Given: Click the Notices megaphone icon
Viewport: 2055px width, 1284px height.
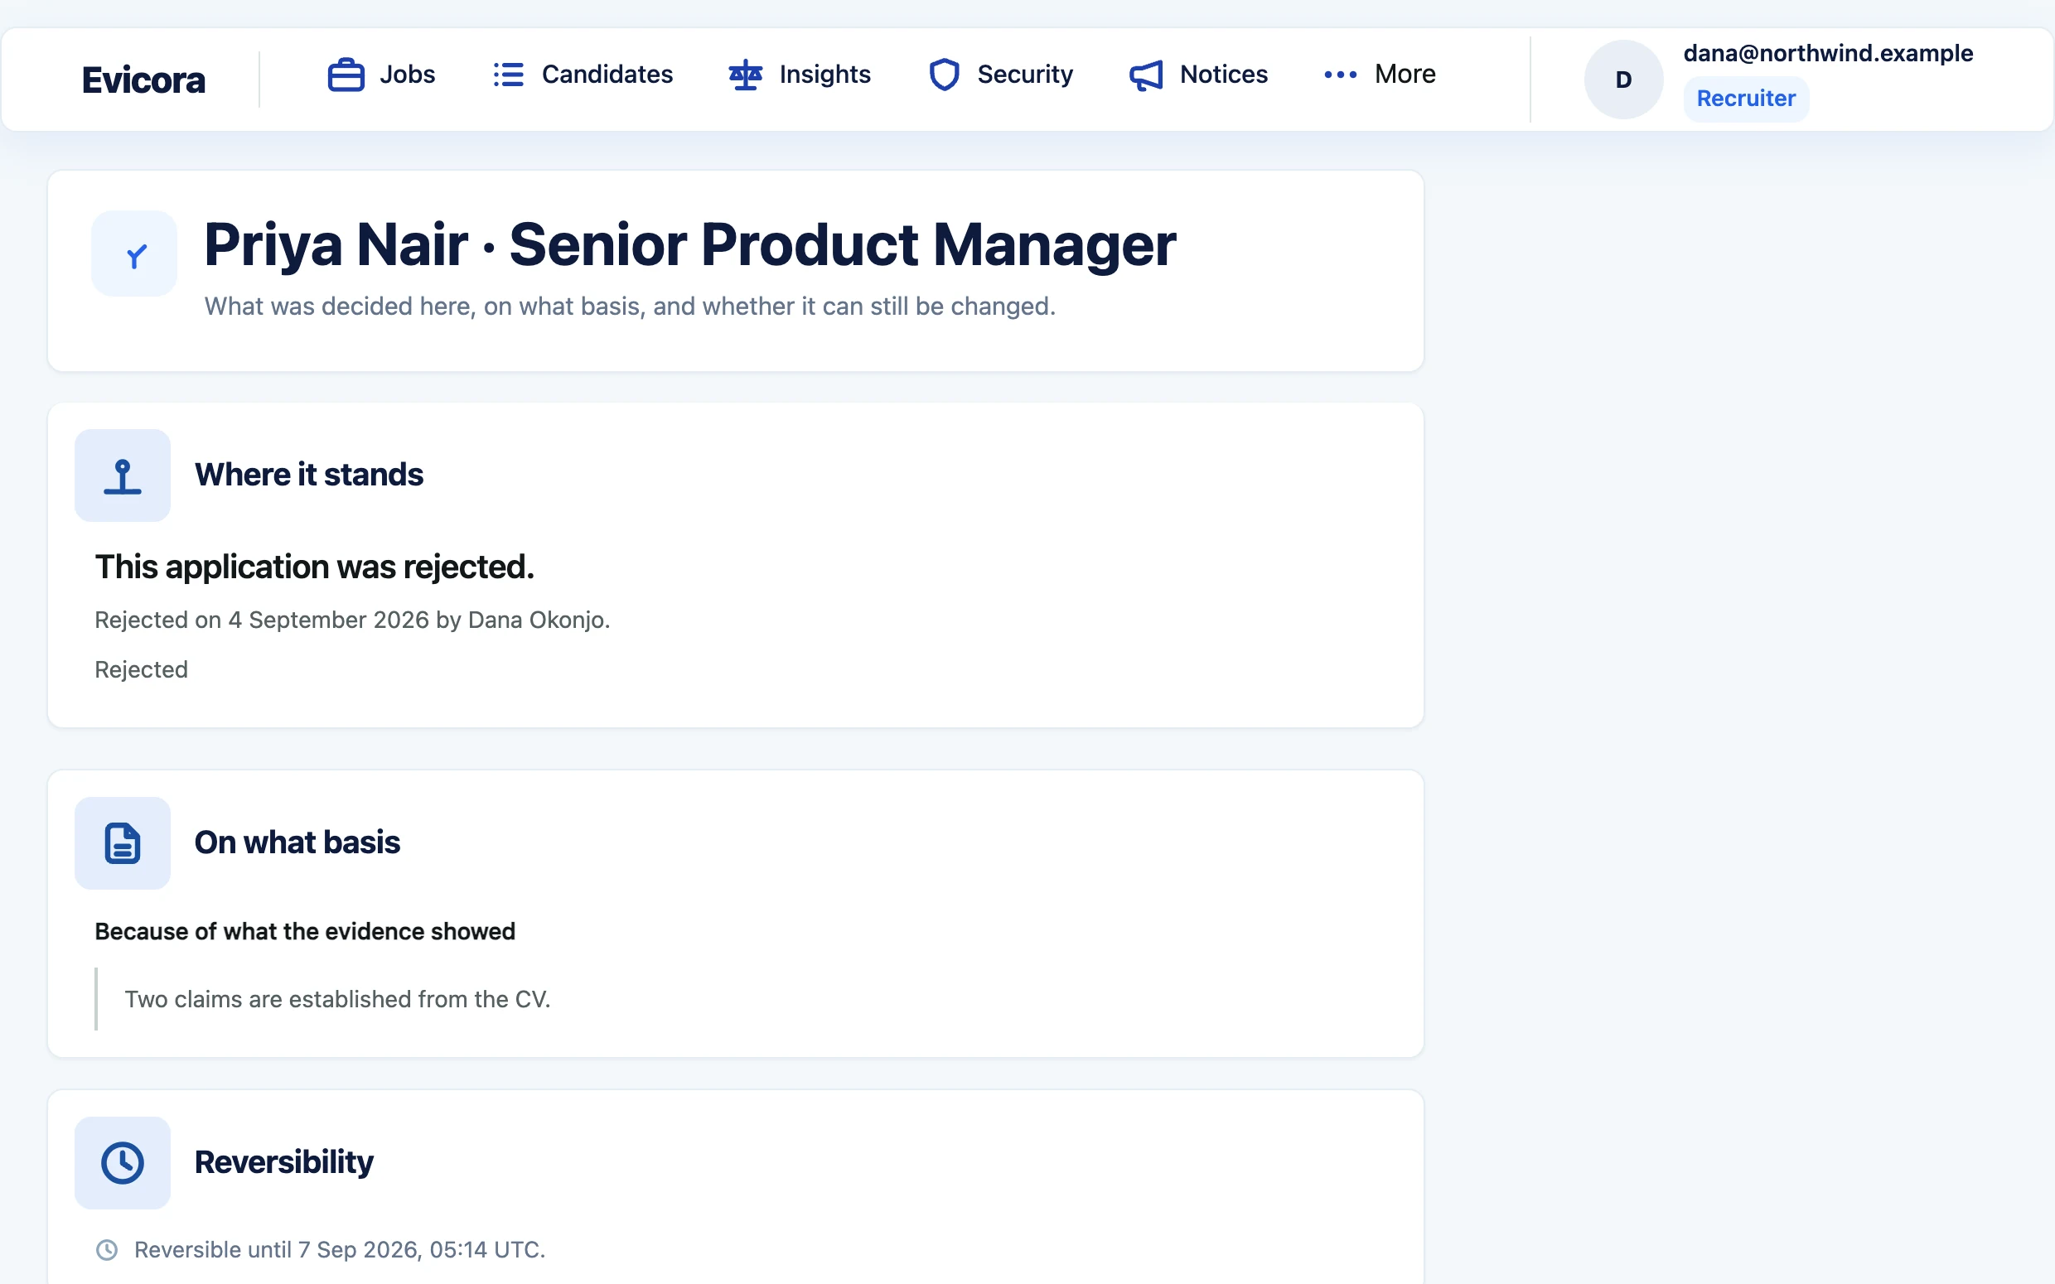Looking at the screenshot, I should point(1145,75).
